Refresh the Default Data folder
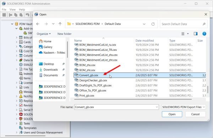Screen dimensions: 213x138 153,24
